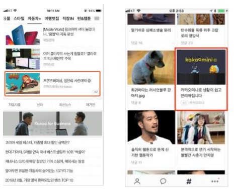Open the three-dots more icon
This screenshot has height=190, width=234.
[x=215, y=181]
